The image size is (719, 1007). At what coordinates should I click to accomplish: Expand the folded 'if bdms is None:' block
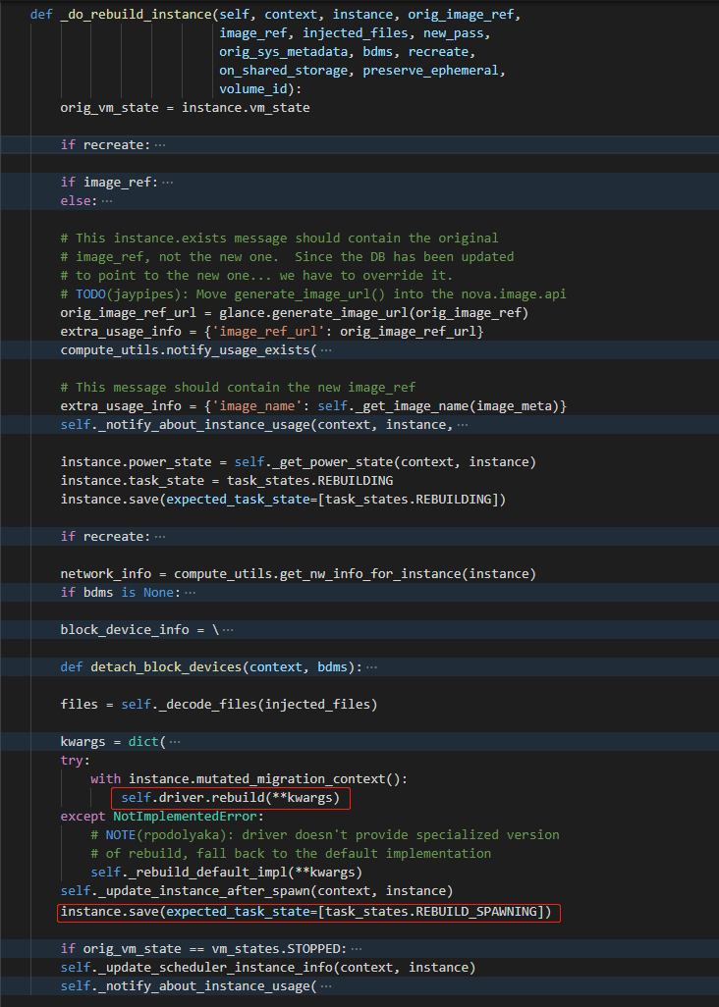[190, 592]
